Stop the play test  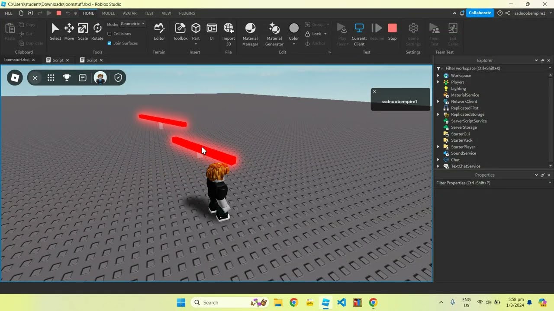click(392, 32)
